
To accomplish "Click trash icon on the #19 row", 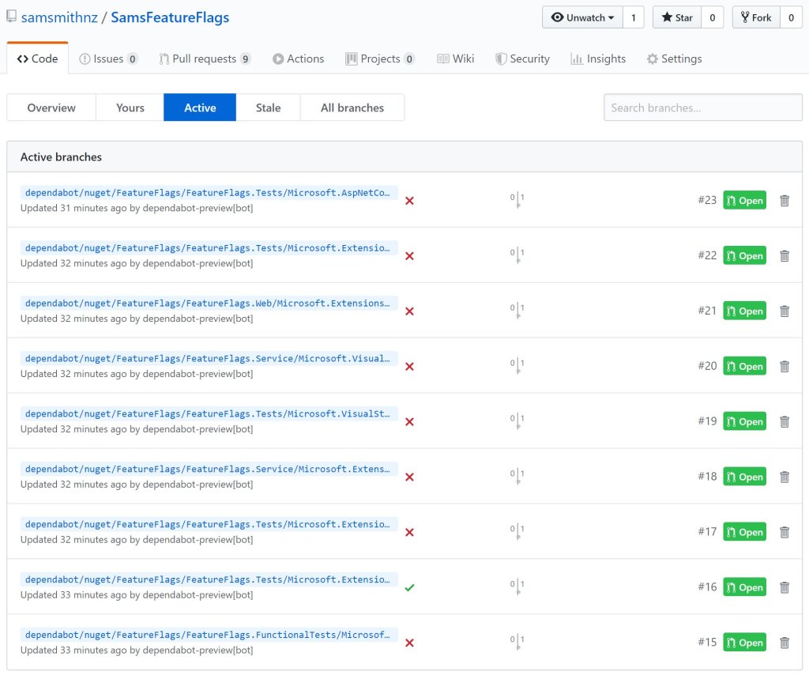I will 784,422.
